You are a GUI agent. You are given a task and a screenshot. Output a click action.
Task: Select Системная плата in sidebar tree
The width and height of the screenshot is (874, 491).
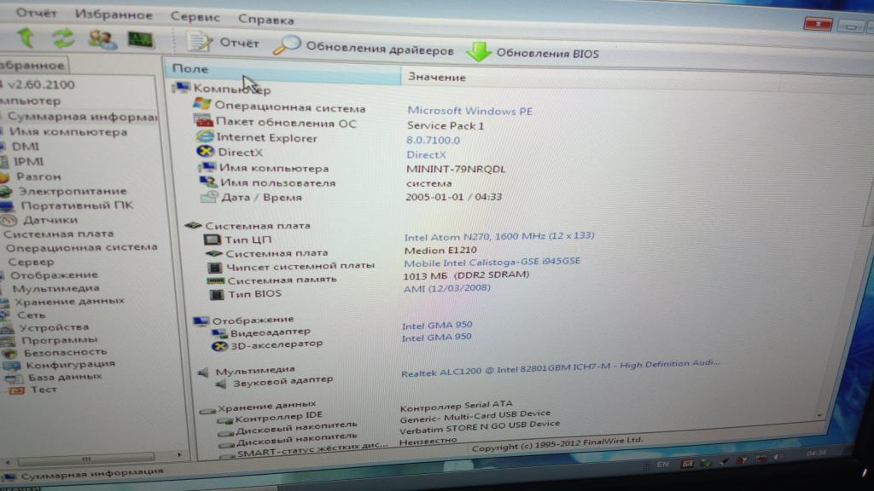click(59, 234)
